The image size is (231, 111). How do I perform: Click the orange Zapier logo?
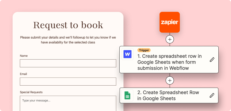tap(170, 22)
